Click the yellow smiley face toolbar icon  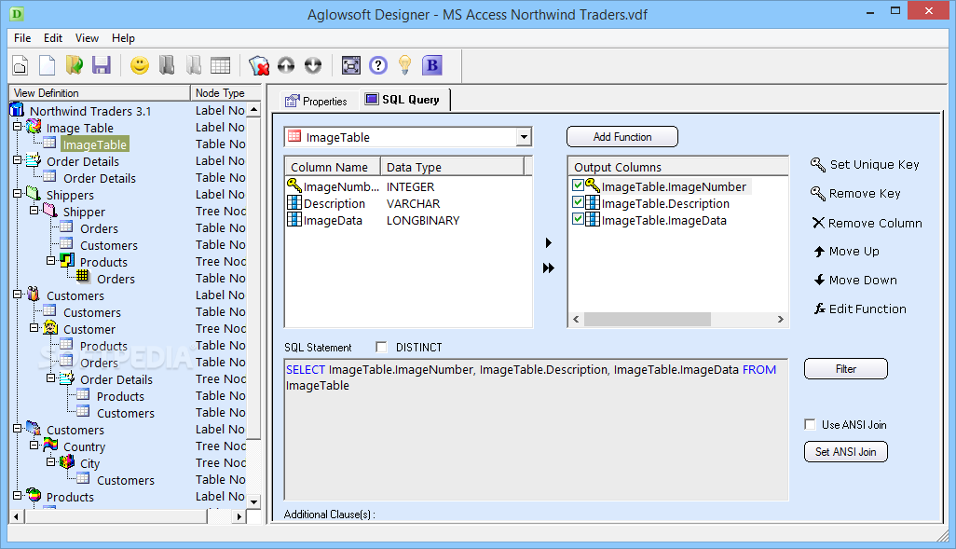pyautogui.click(x=140, y=65)
